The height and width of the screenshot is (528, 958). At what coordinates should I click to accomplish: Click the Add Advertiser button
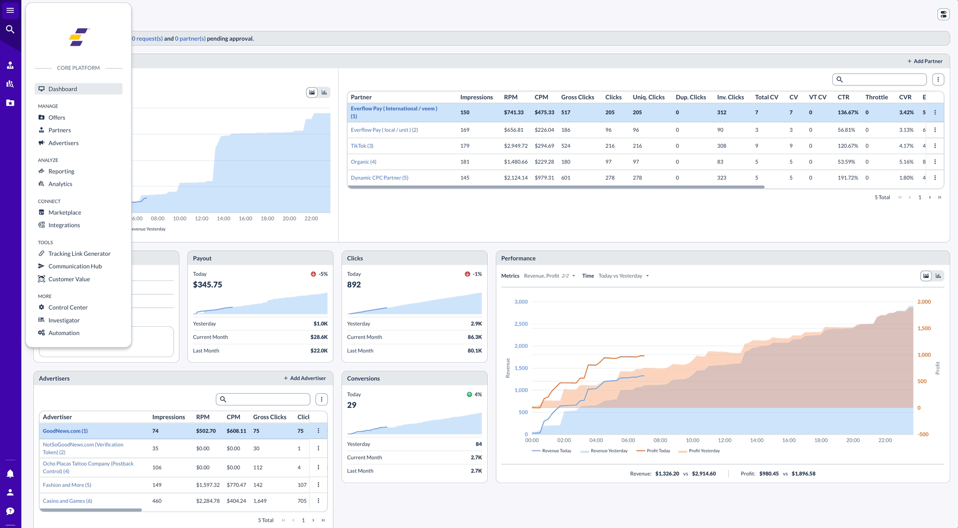tap(305, 378)
